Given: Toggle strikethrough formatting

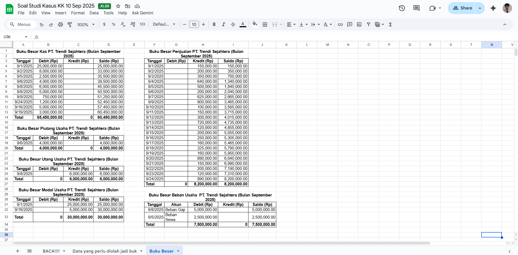Looking at the screenshot, I should (x=233, y=25).
